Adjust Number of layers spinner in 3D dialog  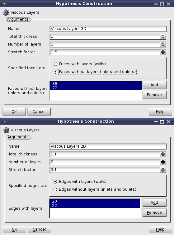(x=163, y=44)
